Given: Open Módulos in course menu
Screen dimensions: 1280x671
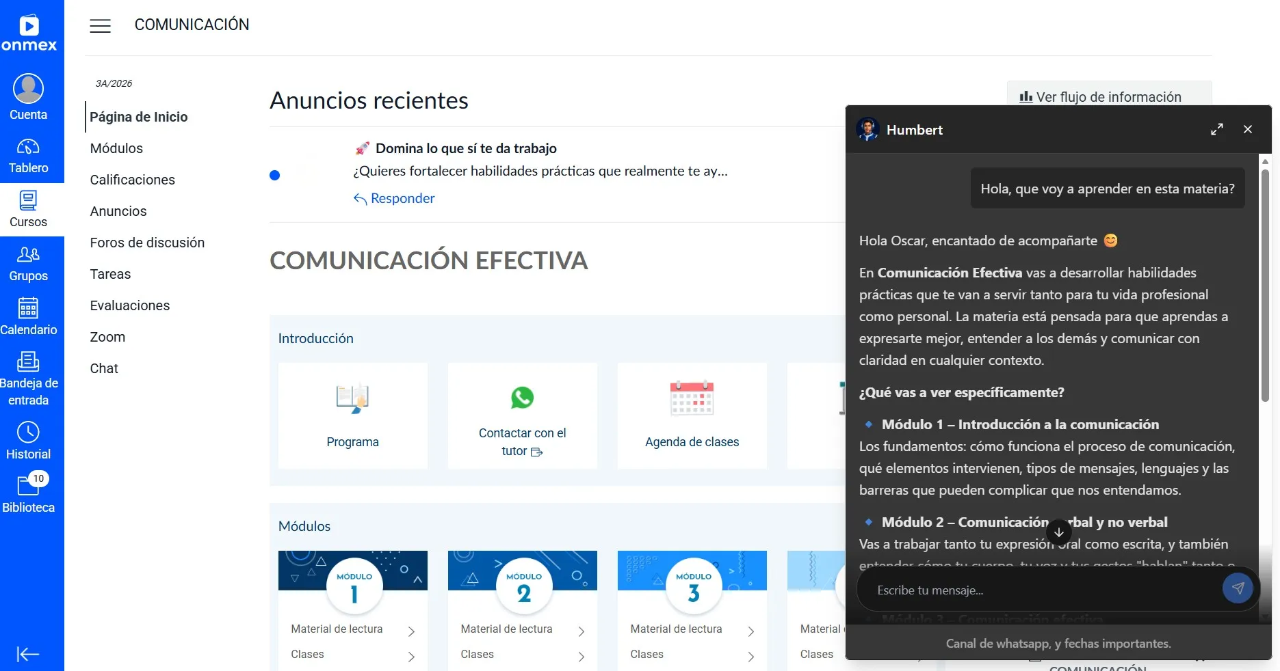Looking at the screenshot, I should coord(116,148).
